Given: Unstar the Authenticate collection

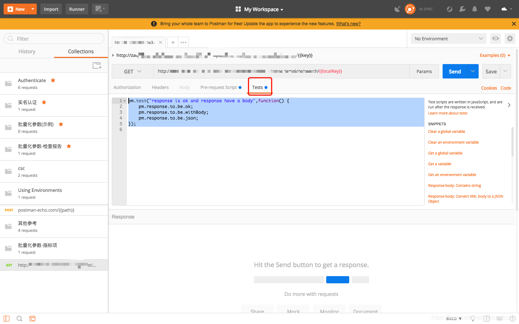Looking at the screenshot, I should point(53,80).
